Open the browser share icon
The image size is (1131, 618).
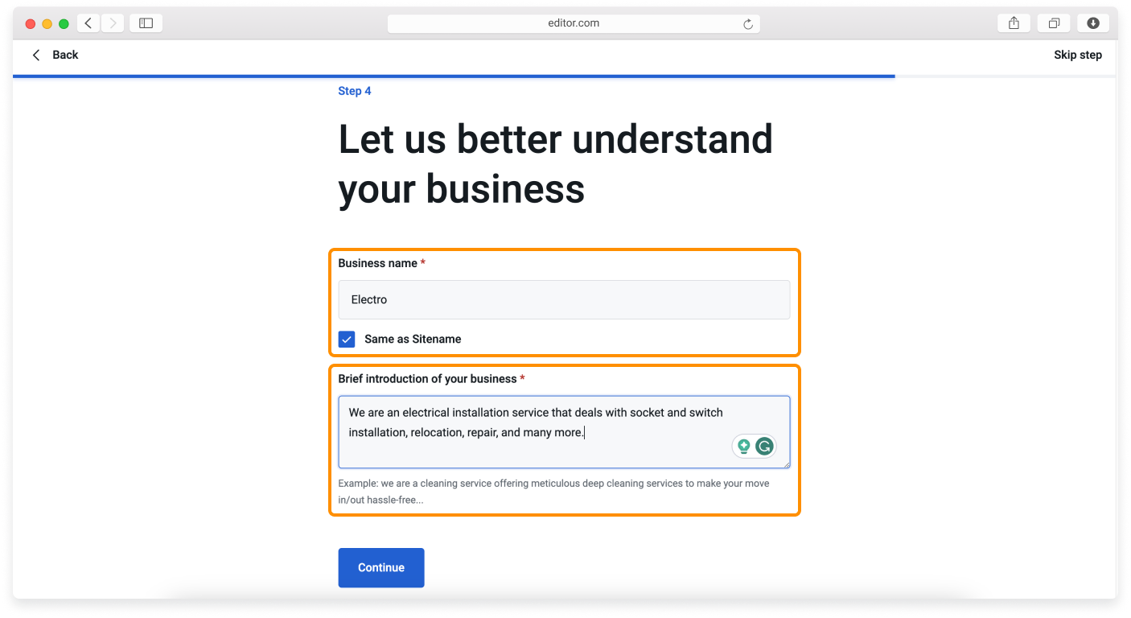click(x=1014, y=23)
